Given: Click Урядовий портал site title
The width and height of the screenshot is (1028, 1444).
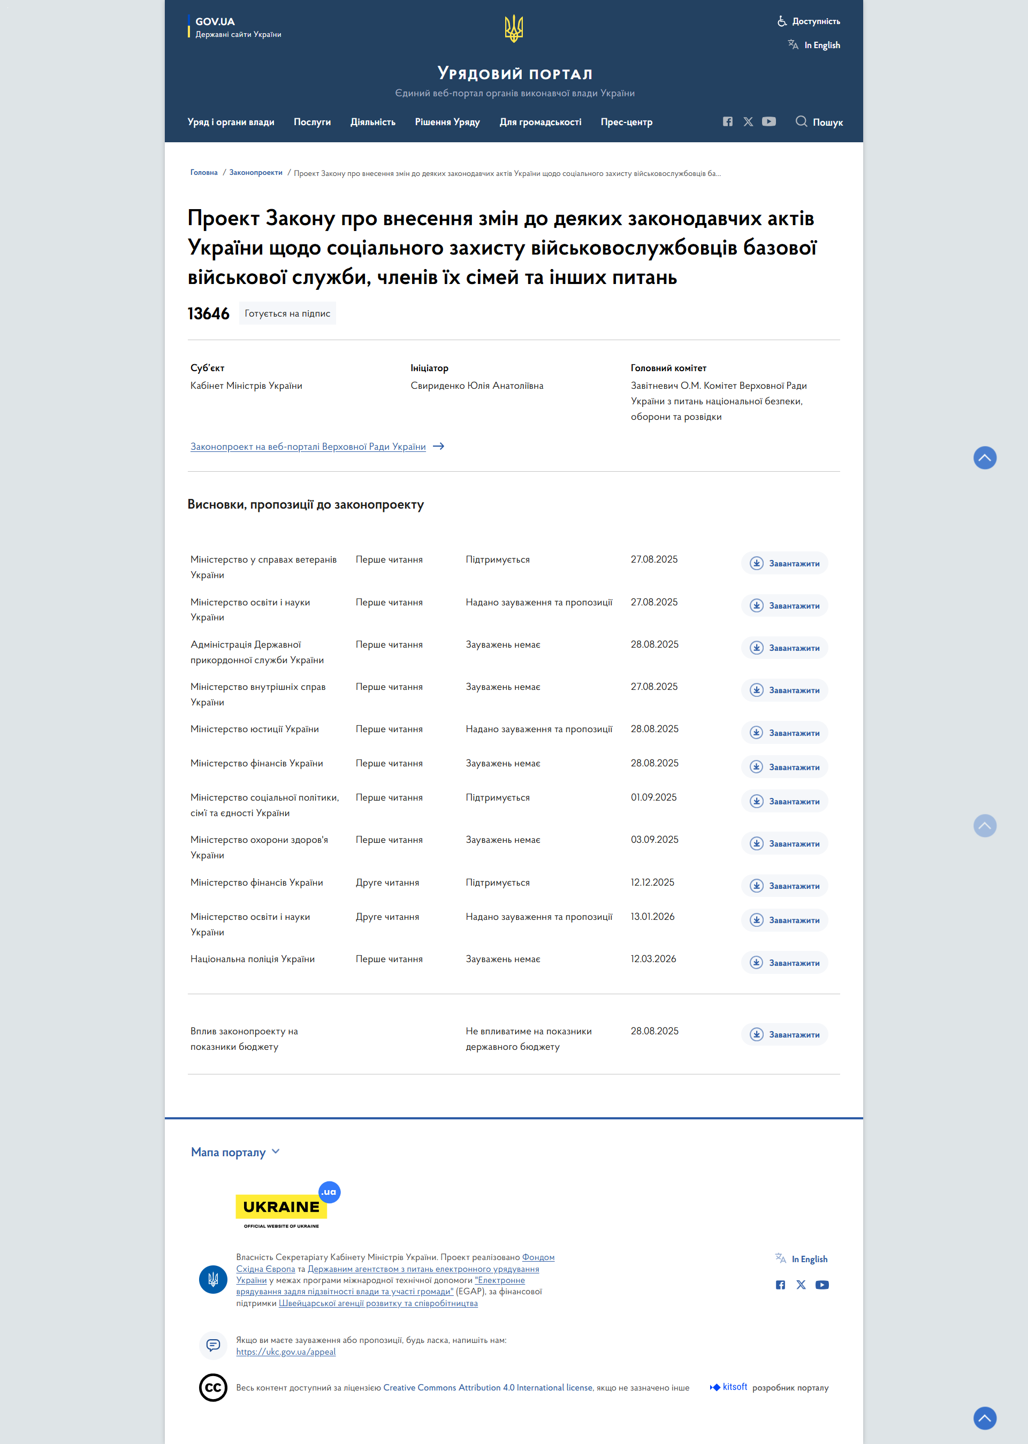Looking at the screenshot, I should pos(515,73).
